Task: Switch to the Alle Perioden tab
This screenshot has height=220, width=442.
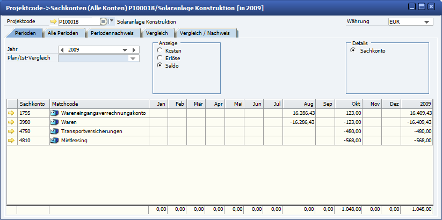Action: click(63, 33)
